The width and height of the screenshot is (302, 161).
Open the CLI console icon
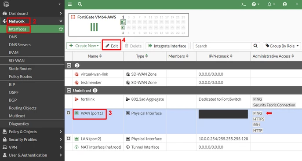coord(244,4)
